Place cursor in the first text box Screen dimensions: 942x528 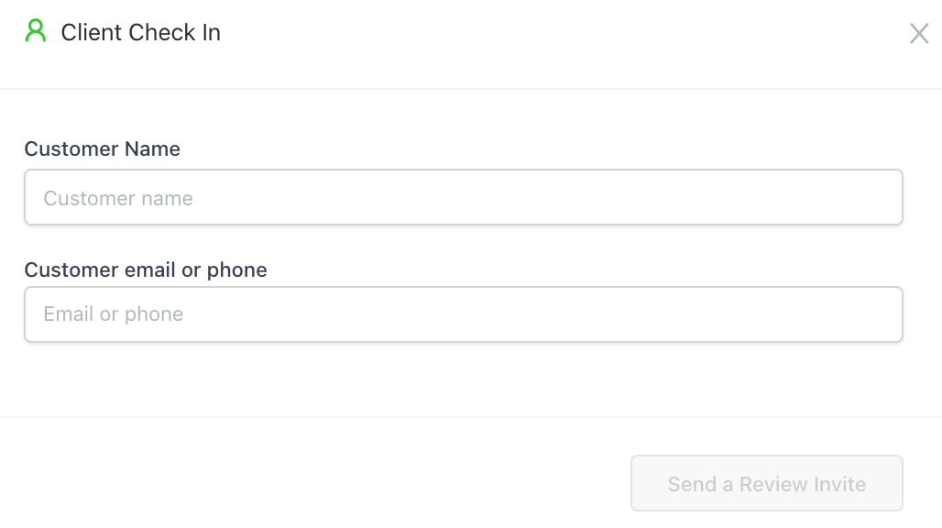[x=464, y=197]
